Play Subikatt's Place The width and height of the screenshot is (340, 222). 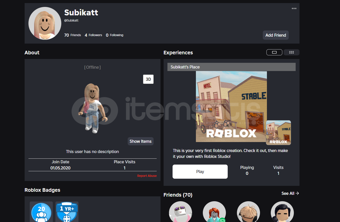200,171
